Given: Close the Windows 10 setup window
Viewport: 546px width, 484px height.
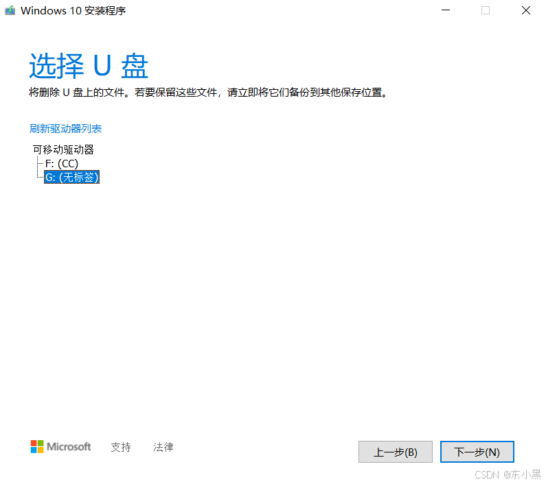Looking at the screenshot, I should pos(526,10).
